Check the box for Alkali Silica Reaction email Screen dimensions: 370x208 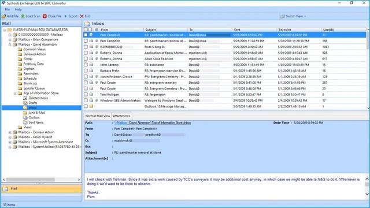coord(86,59)
